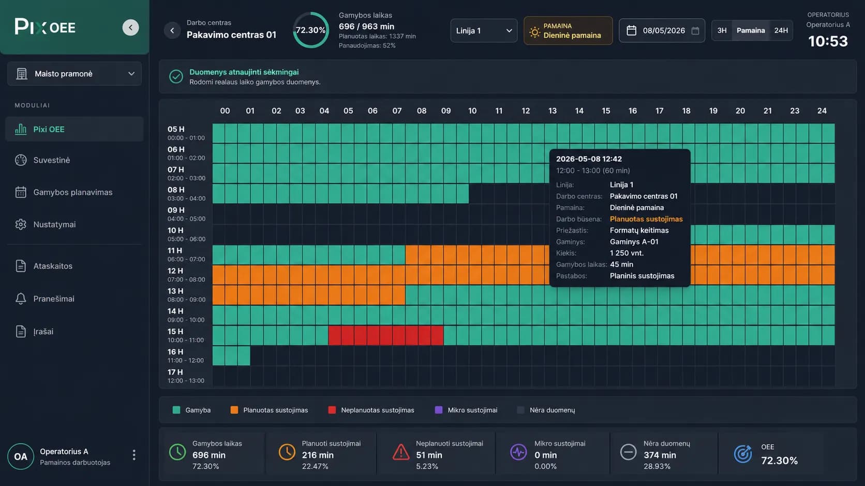Image resolution: width=865 pixels, height=486 pixels.
Task: Expand the Linija 1 dropdown
Action: tap(484, 30)
